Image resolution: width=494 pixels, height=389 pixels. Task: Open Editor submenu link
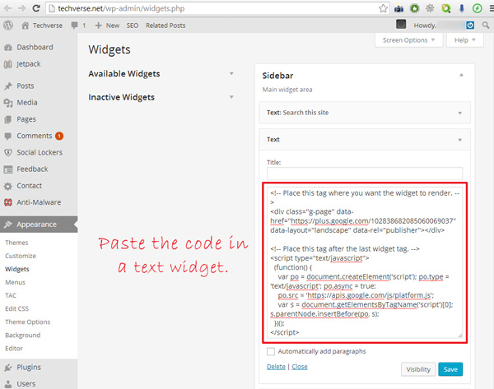pyautogui.click(x=14, y=349)
